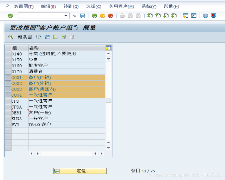This screenshot has height=180, width=225.
Task: Click the Find binoculars icon
Action: [130, 16]
